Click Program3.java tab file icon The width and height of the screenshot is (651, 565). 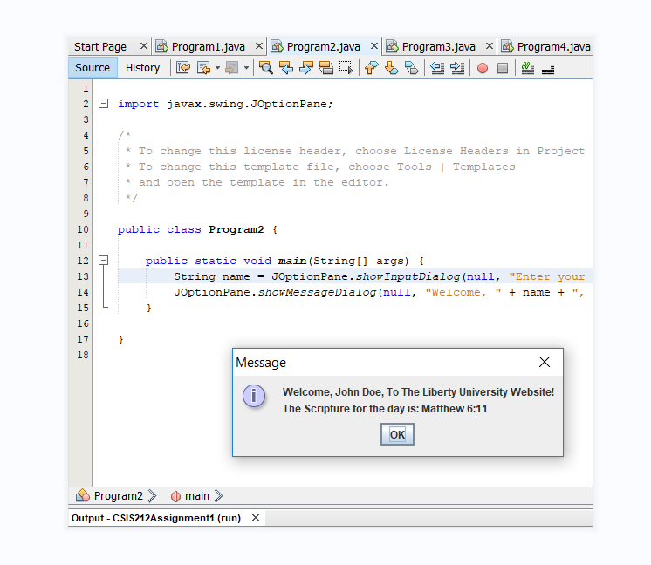[392, 46]
